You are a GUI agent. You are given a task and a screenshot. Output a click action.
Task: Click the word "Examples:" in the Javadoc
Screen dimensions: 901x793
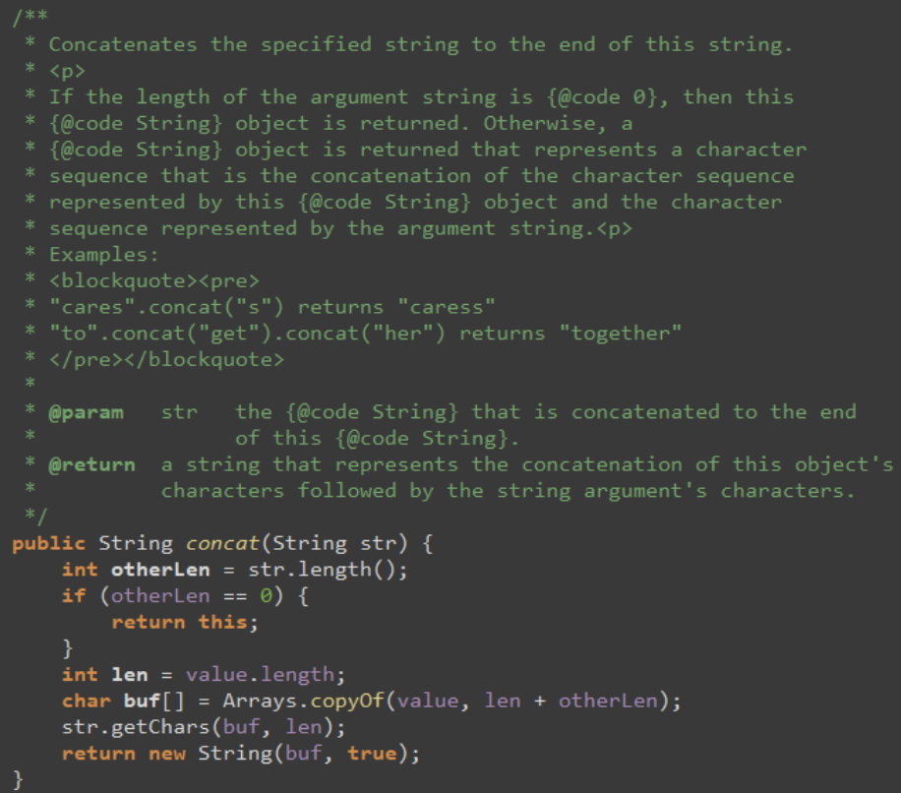pyautogui.click(x=104, y=255)
